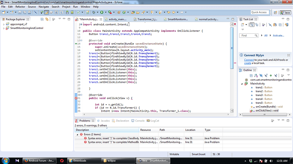Viewport: 293px width, 164px height.
Task: Click the Connect link in Mylyn
Action: [249, 60]
